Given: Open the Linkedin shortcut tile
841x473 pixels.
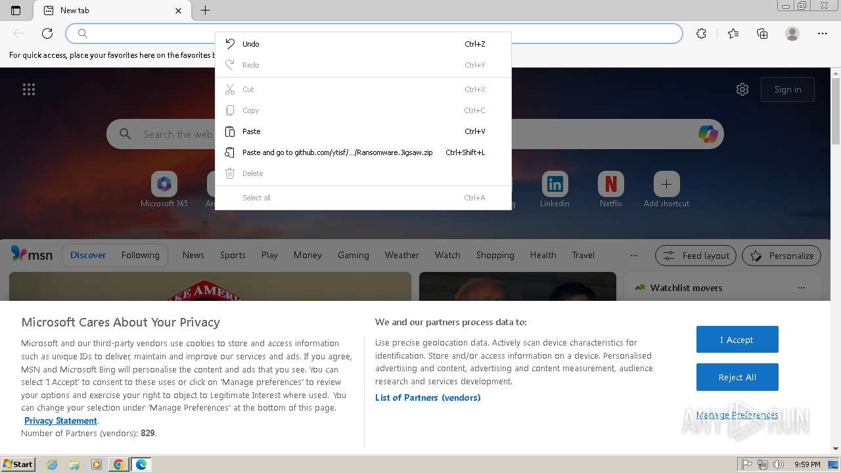Looking at the screenshot, I should tap(555, 189).
